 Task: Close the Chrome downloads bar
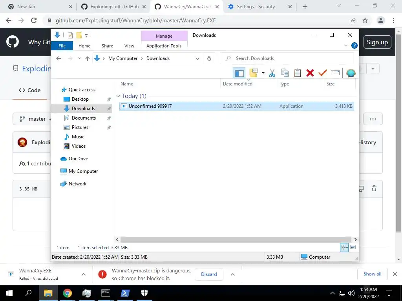pyautogui.click(x=395, y=274)
